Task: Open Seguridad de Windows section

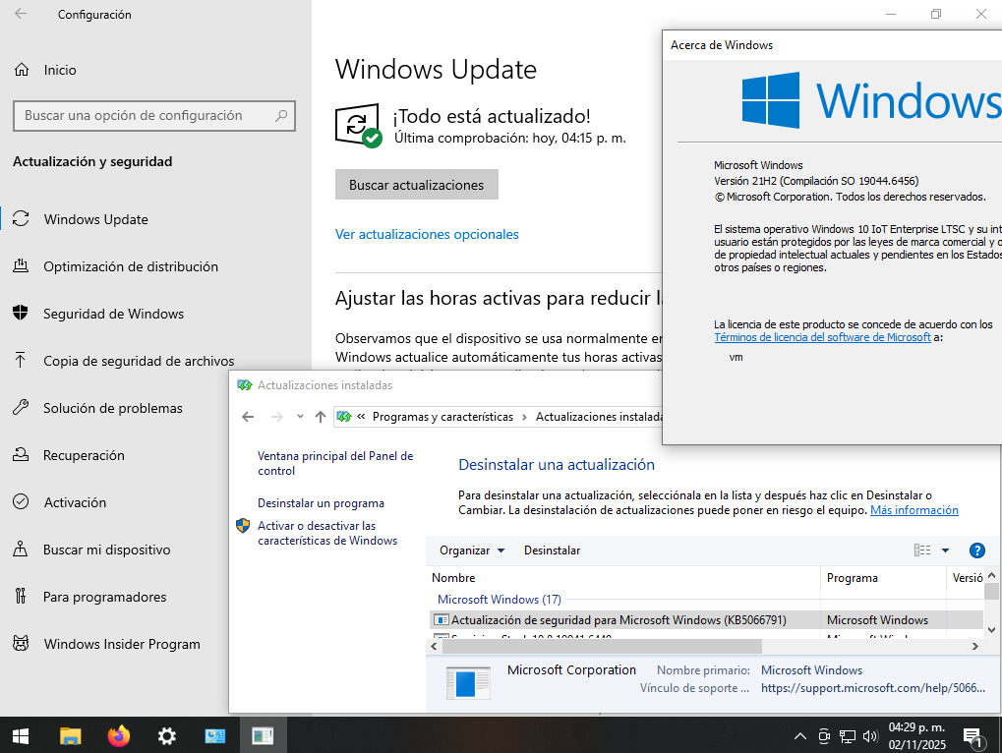Action: [x=113, y=314]
